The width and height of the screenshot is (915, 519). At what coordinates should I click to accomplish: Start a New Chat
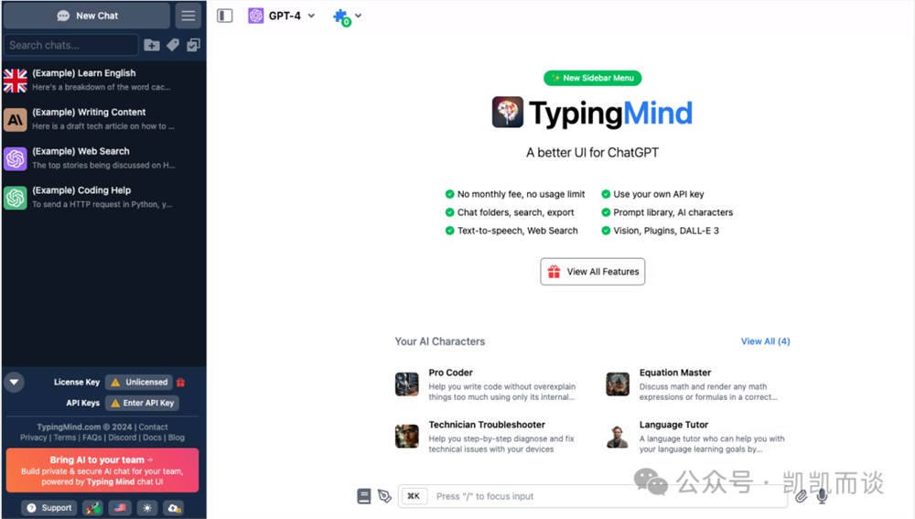coord(87,16)
